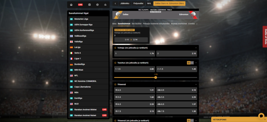Click the Edmonton team logo
Screen dimensions: 267x122
193,15
